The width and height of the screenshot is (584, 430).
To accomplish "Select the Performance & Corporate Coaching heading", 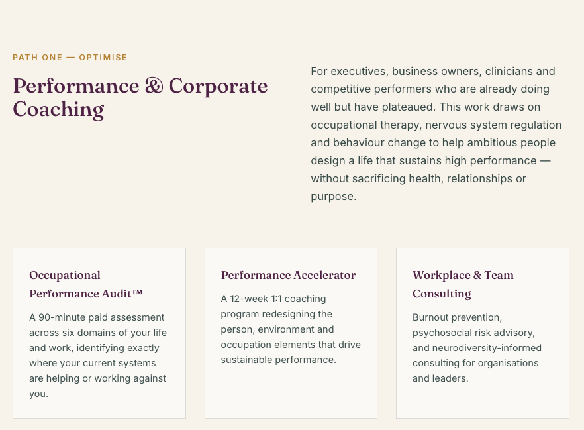I will [140, 98].
